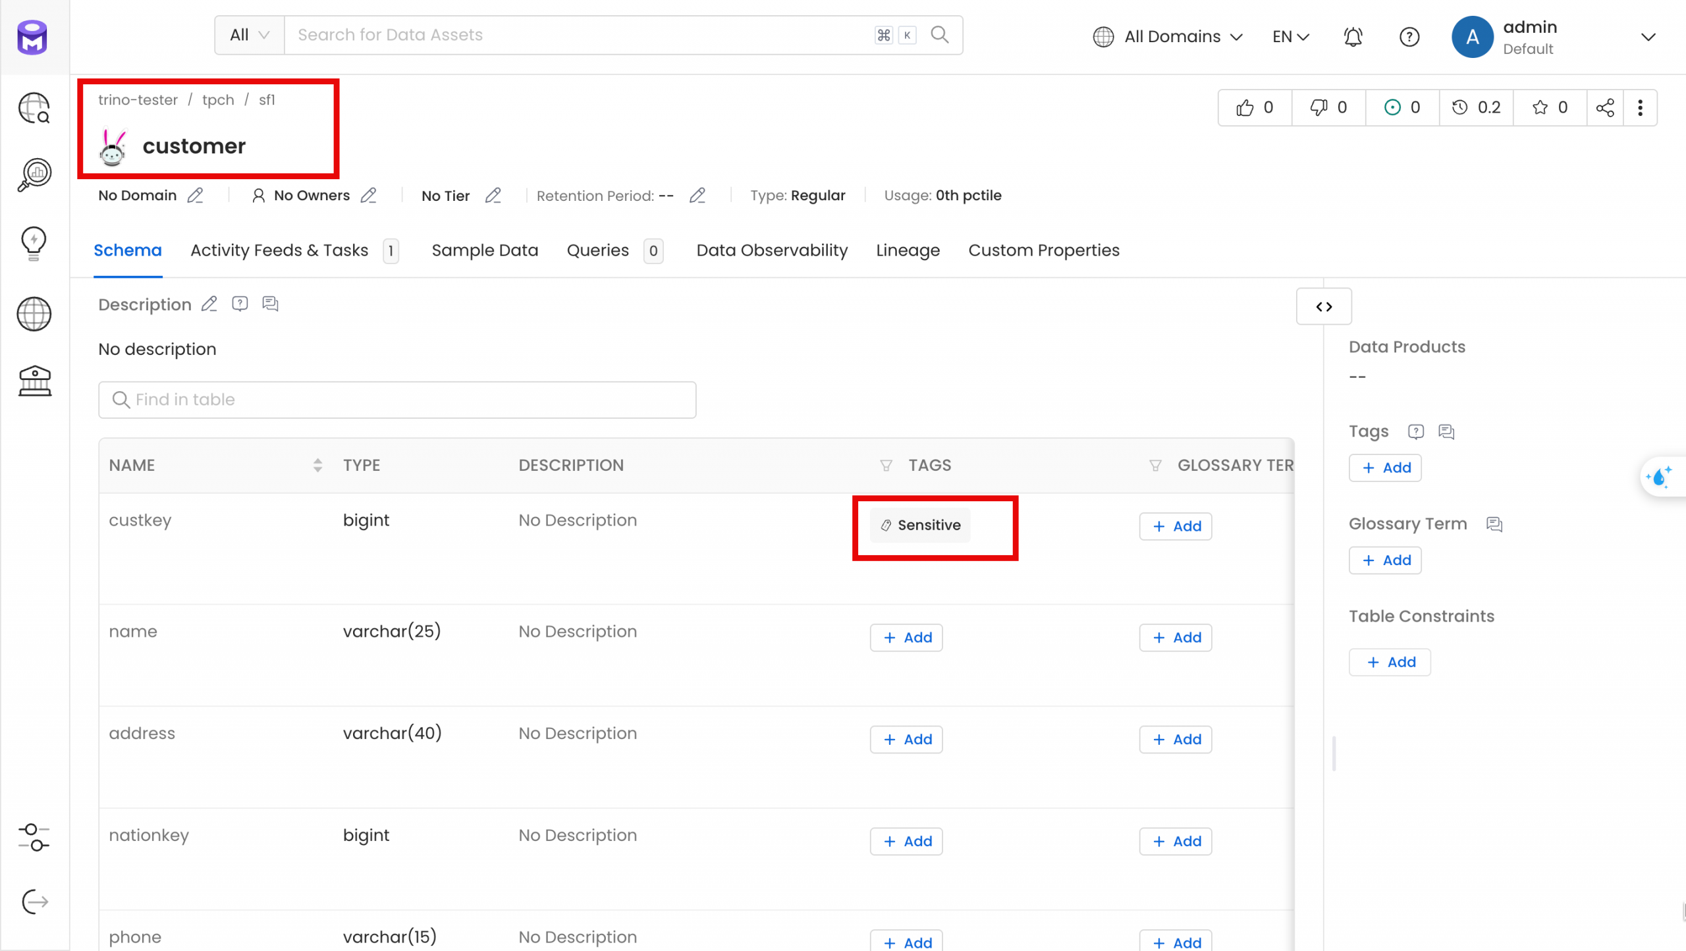Collapse right panel with arrows button
Image resolution: width=1686 pixels, height=951 pixels.
1324,307
